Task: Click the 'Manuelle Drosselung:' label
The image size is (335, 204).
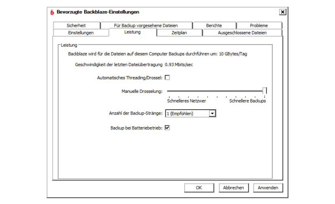Action: (142, 91)
